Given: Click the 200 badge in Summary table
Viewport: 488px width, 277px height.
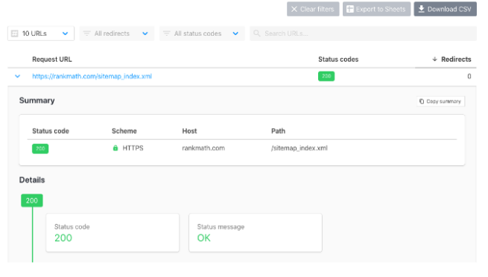Looking at the screenshot, I should 40,149.
